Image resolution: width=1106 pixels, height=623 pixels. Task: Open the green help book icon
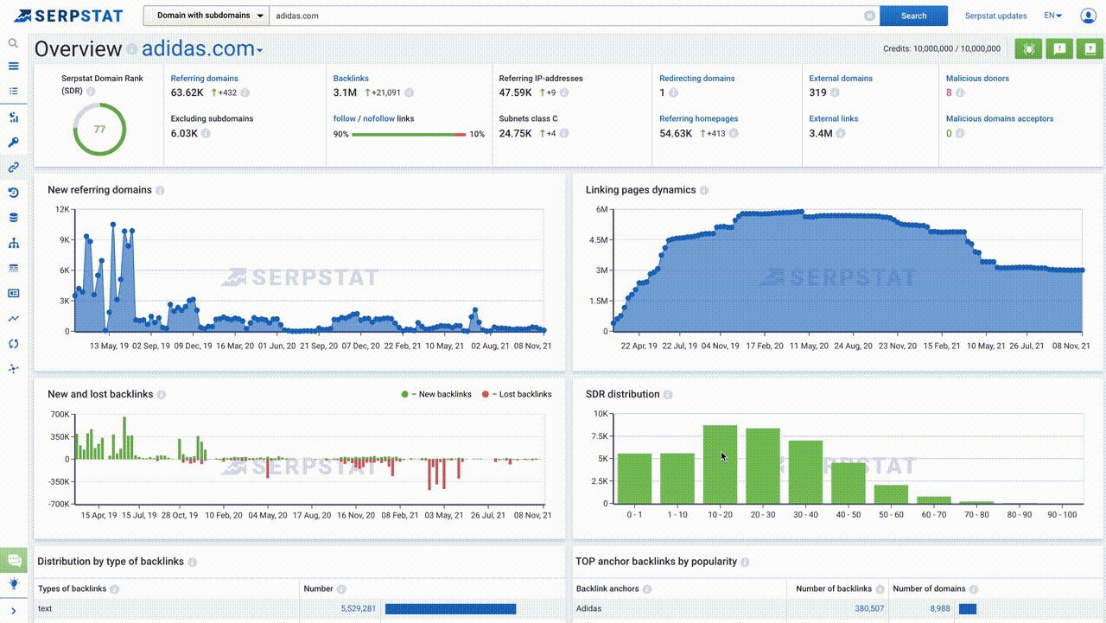[1090, 49]
